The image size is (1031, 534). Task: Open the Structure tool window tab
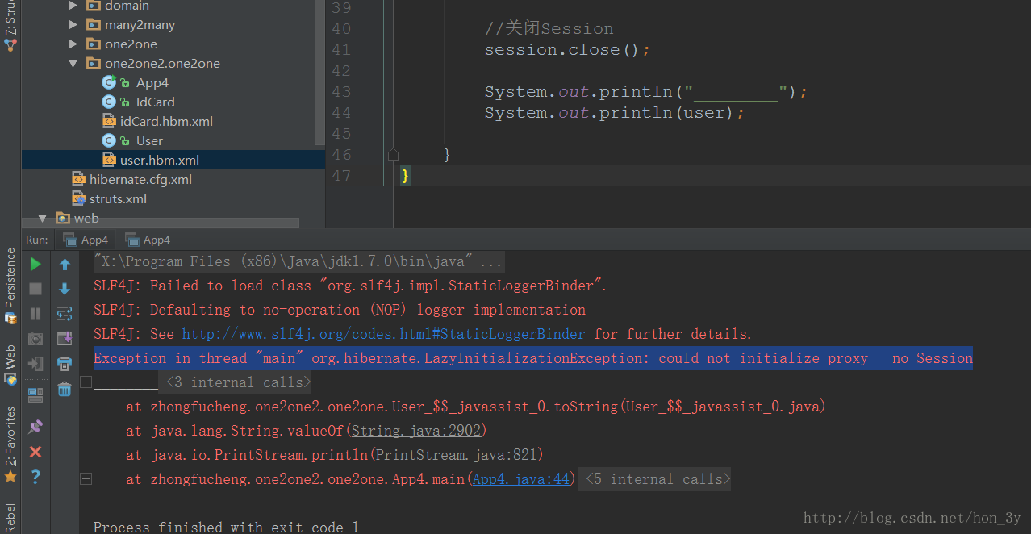10,26
